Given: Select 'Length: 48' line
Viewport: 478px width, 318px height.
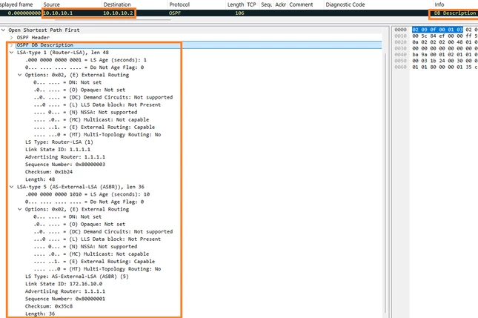Looking at the screenshot, I should coord(40,179).
